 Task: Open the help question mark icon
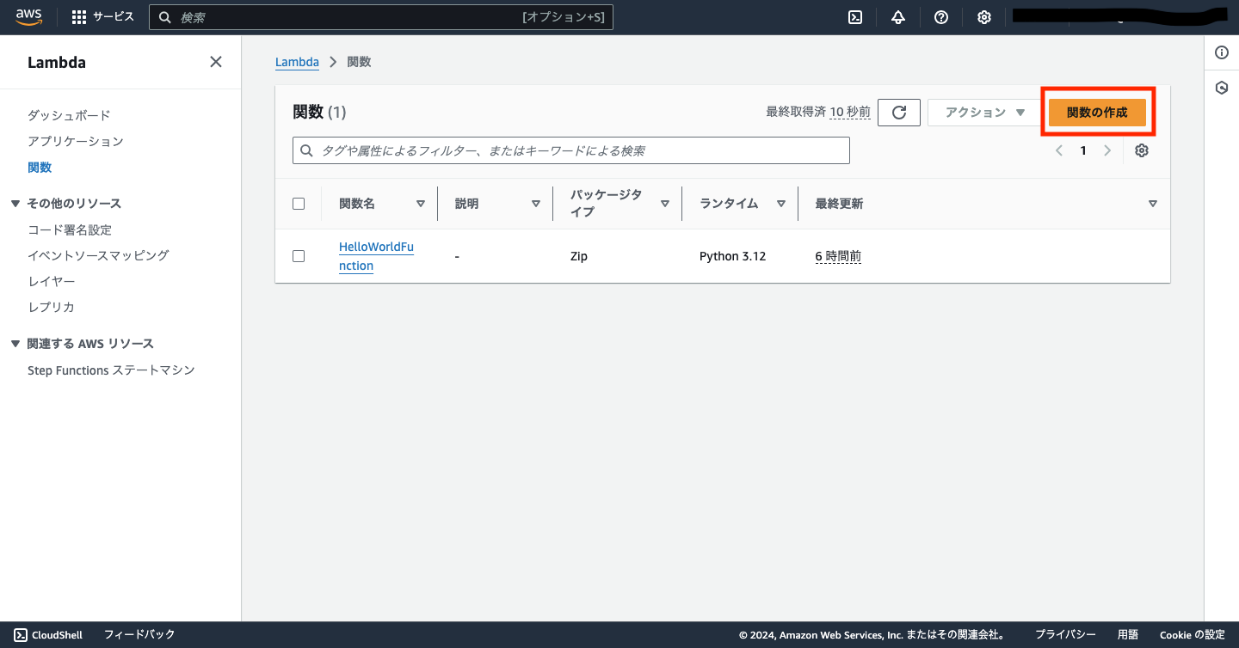pos(941,17)
